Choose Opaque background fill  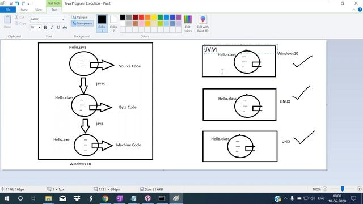tap(79, 18)
